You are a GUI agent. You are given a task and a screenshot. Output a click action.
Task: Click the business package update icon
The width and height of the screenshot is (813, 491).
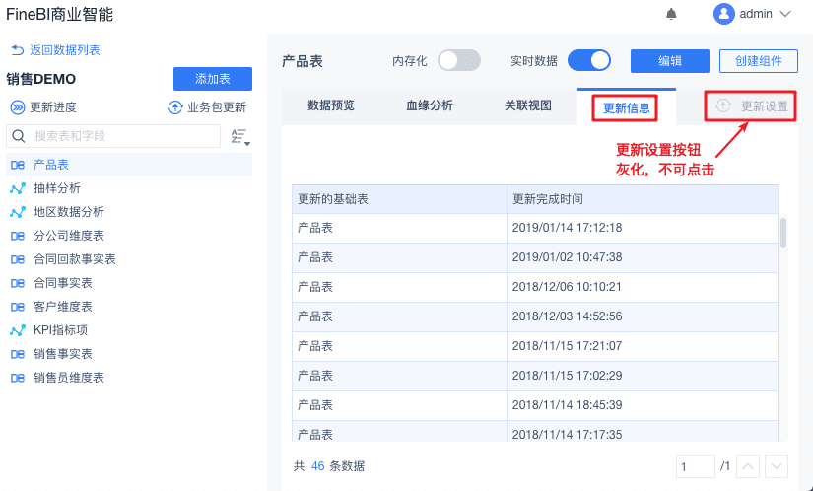click(x=175, y=107)
